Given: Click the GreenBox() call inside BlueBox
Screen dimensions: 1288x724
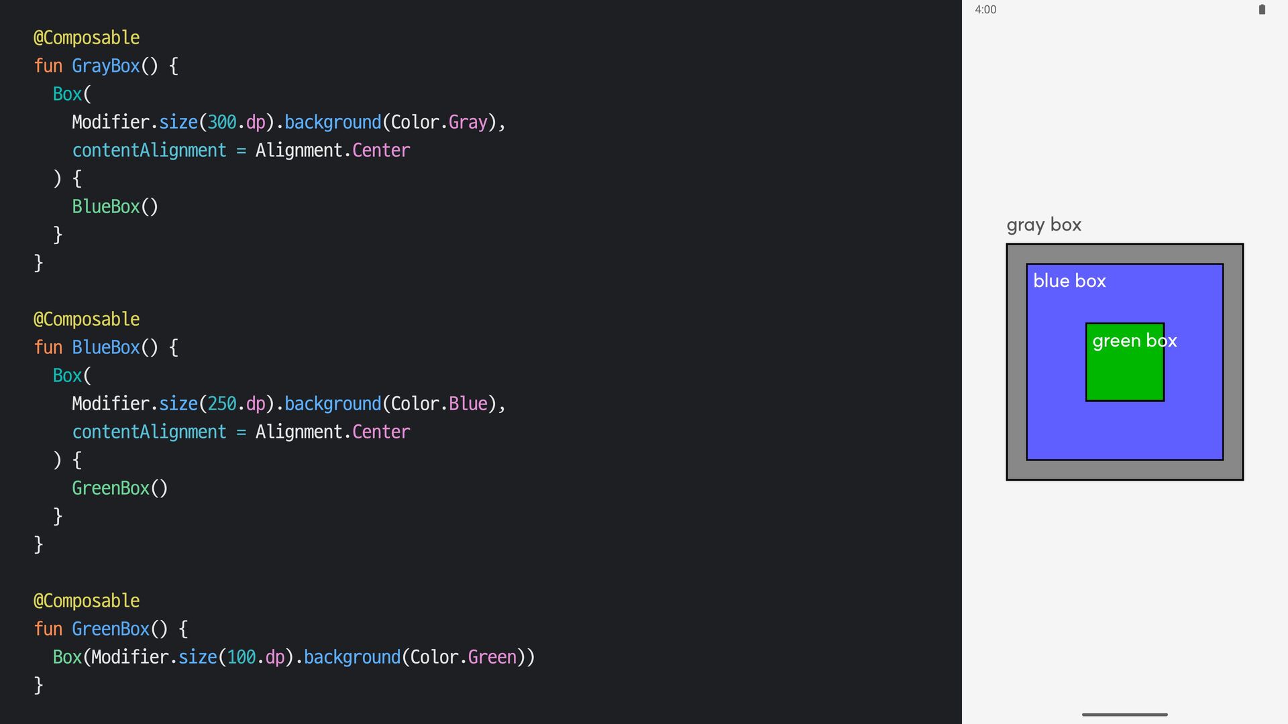Looking at the screenshot, I should click(x=119, y=488).
